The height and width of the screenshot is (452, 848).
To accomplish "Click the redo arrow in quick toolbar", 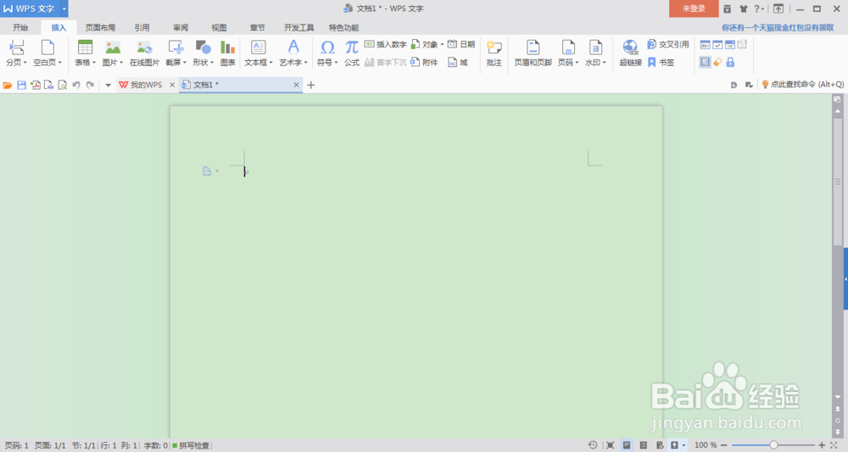I will coord(91,85).
